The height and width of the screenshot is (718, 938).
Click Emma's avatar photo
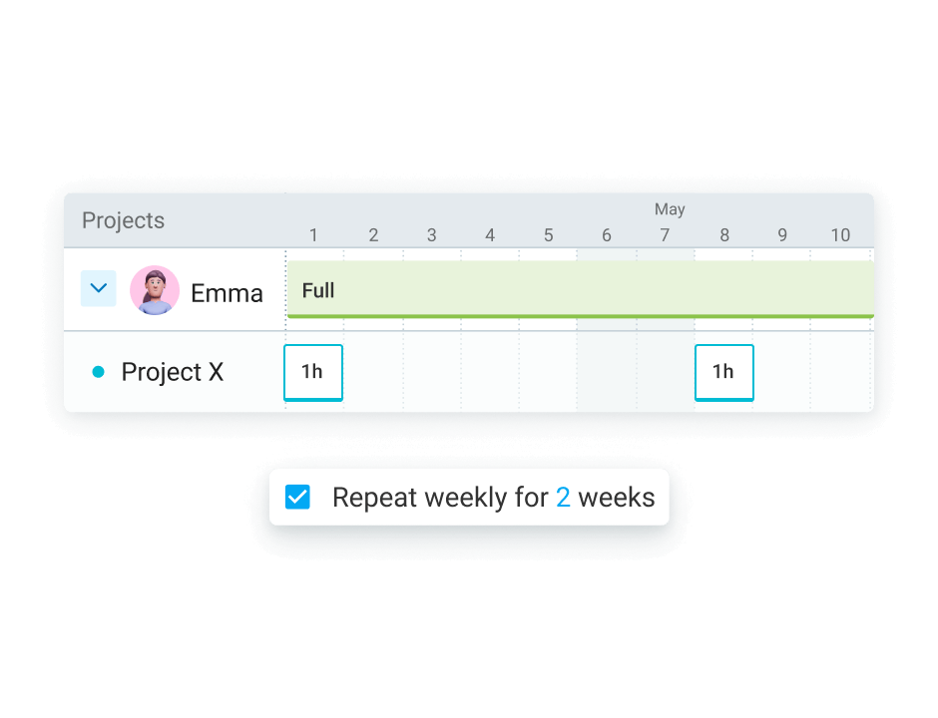point(154,289)
